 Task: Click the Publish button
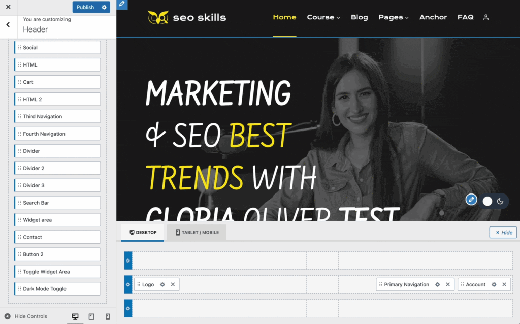(x=85, y=7)
